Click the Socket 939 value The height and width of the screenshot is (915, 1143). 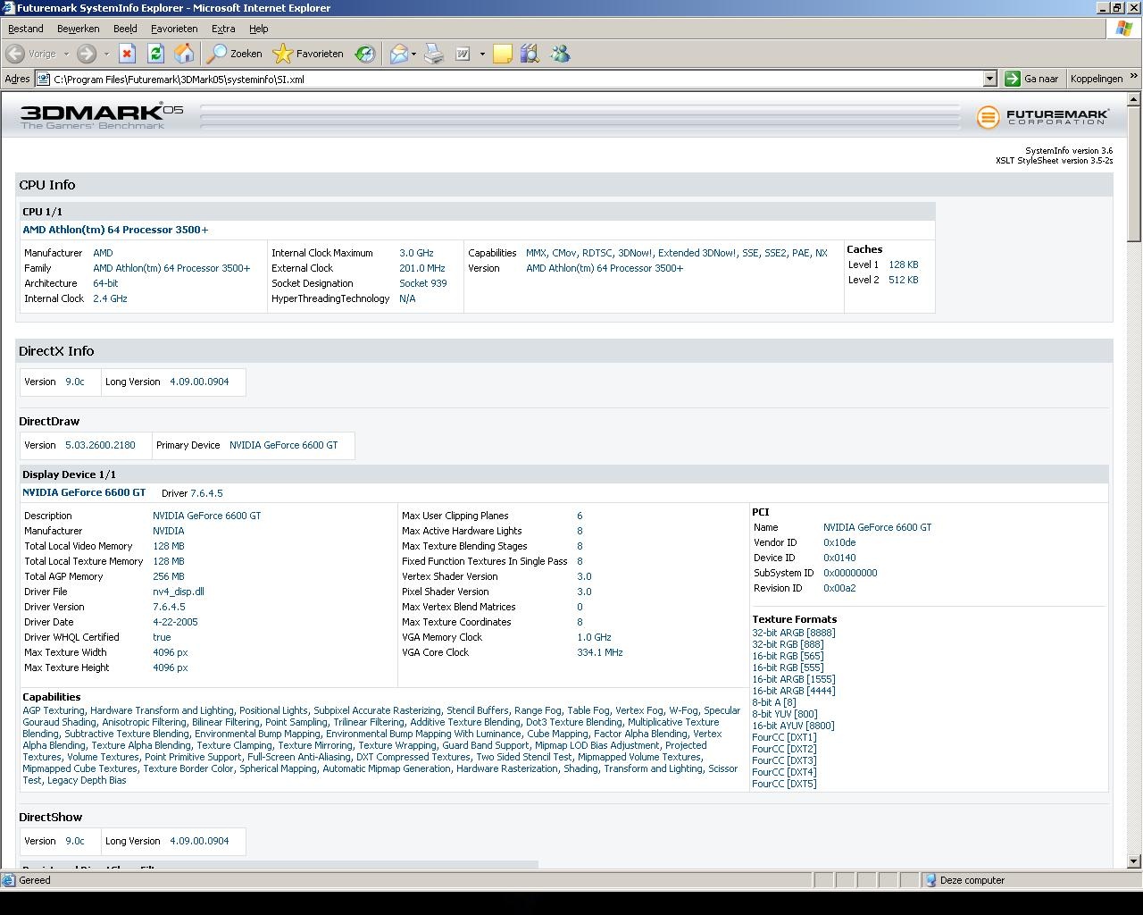423,283
